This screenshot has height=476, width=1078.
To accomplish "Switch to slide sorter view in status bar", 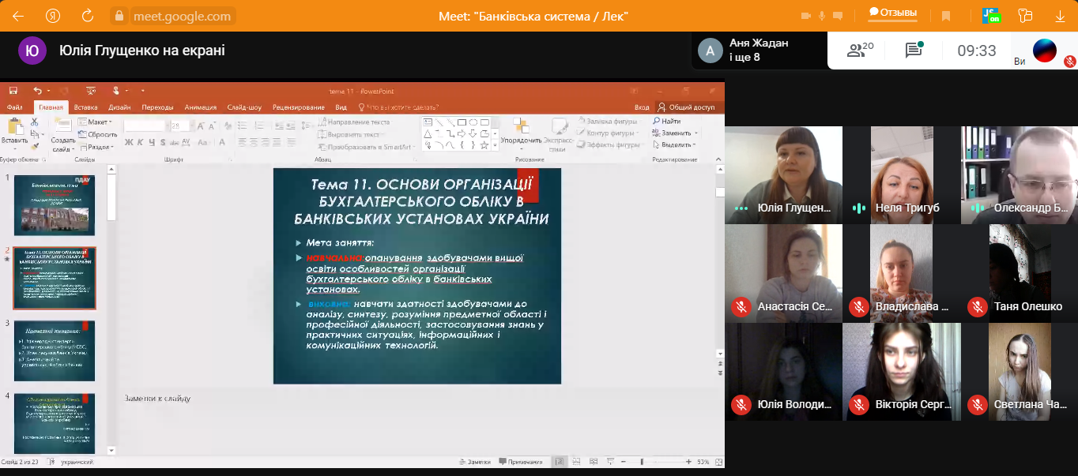I will click(x=576, y=462).
